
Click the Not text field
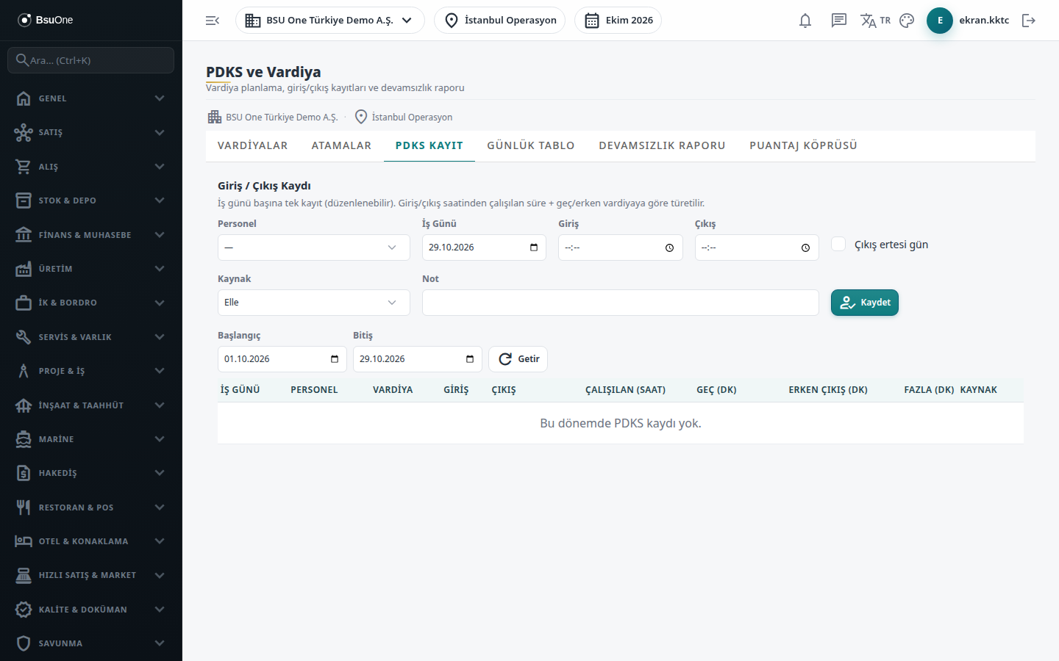pyautogui.click(x=621, y=303)
